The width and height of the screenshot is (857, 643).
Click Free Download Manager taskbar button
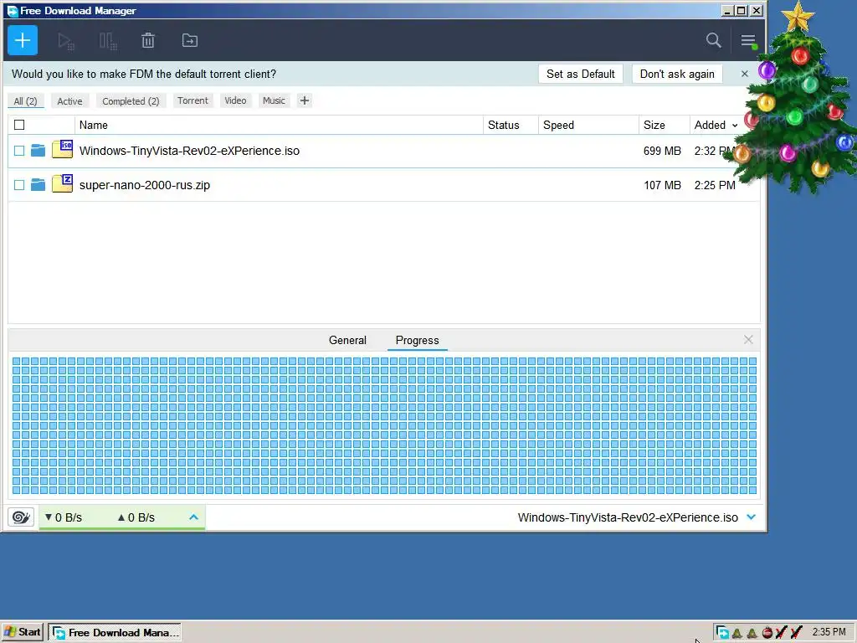115,633
